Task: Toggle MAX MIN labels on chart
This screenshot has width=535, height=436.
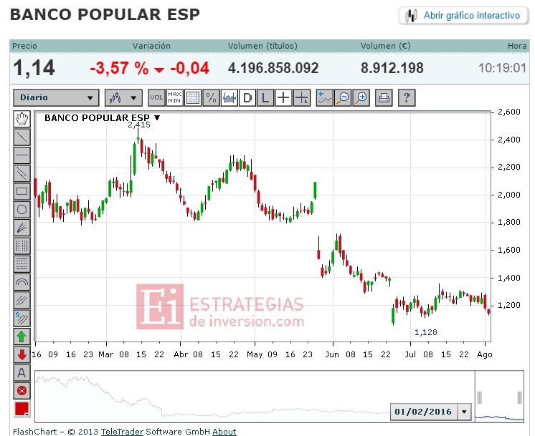Action: point(175,98)
